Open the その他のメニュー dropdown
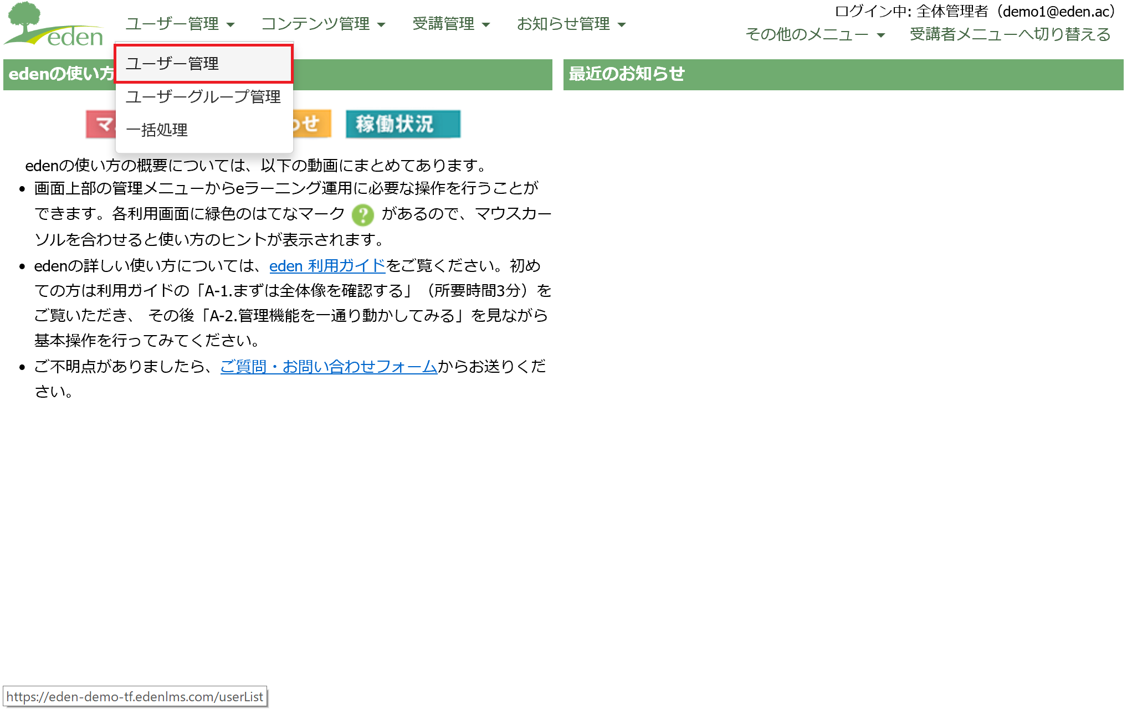 815,34
